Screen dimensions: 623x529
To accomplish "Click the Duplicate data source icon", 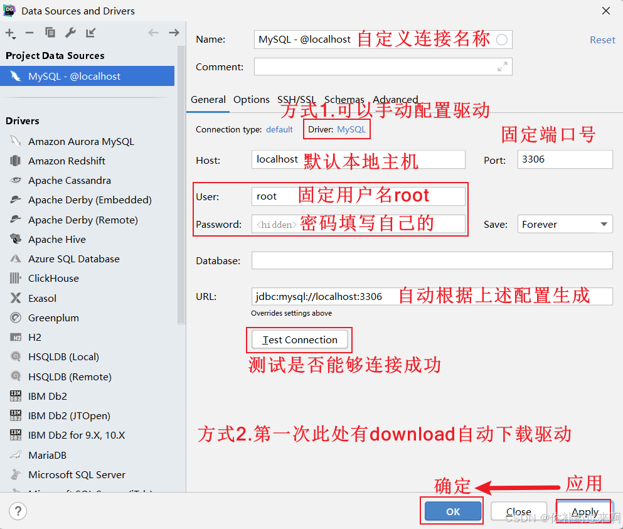I will pos(50,33).
